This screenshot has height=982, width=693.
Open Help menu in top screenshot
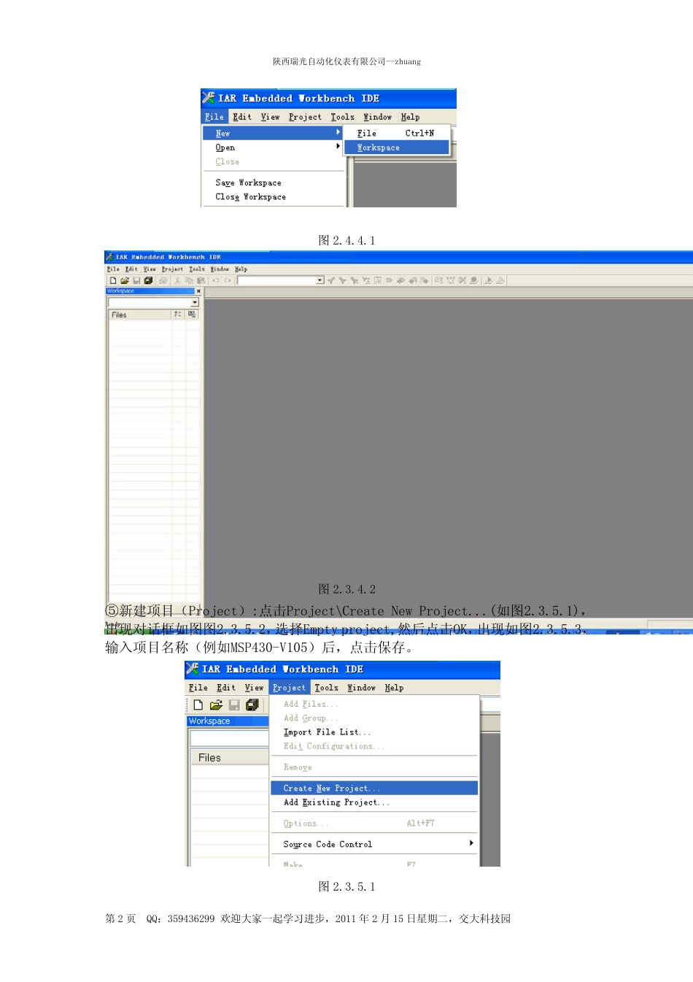point(410,117)
